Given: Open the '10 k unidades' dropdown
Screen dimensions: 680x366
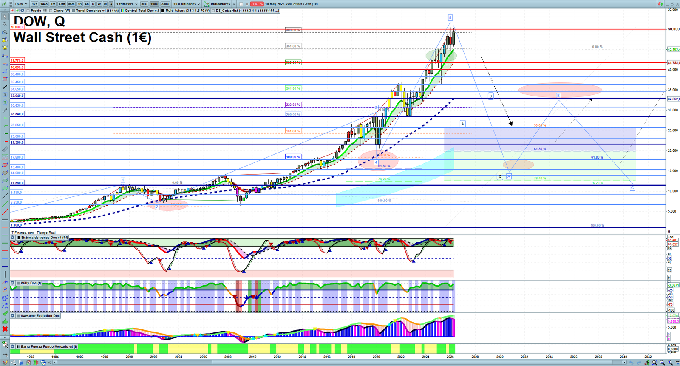Looking at the screenshot, I should [187, 4].
